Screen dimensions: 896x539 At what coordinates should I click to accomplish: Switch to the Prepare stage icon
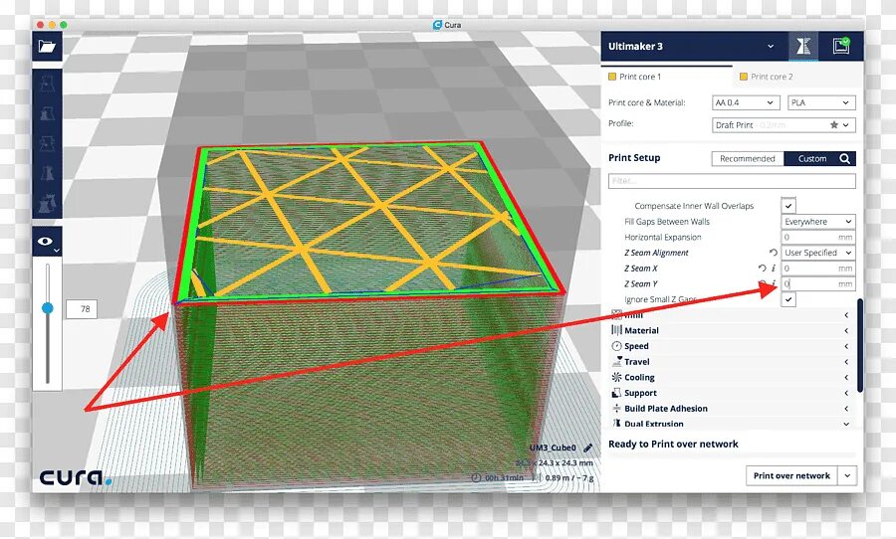pyautogui.click(x=803, y=47)
